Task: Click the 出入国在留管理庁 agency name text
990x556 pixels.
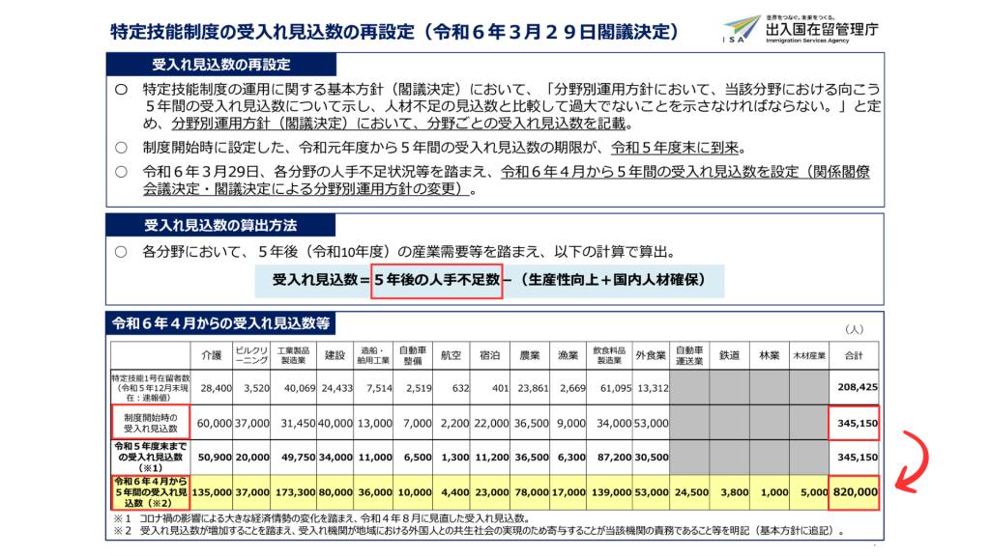Action: coord(821,31)
